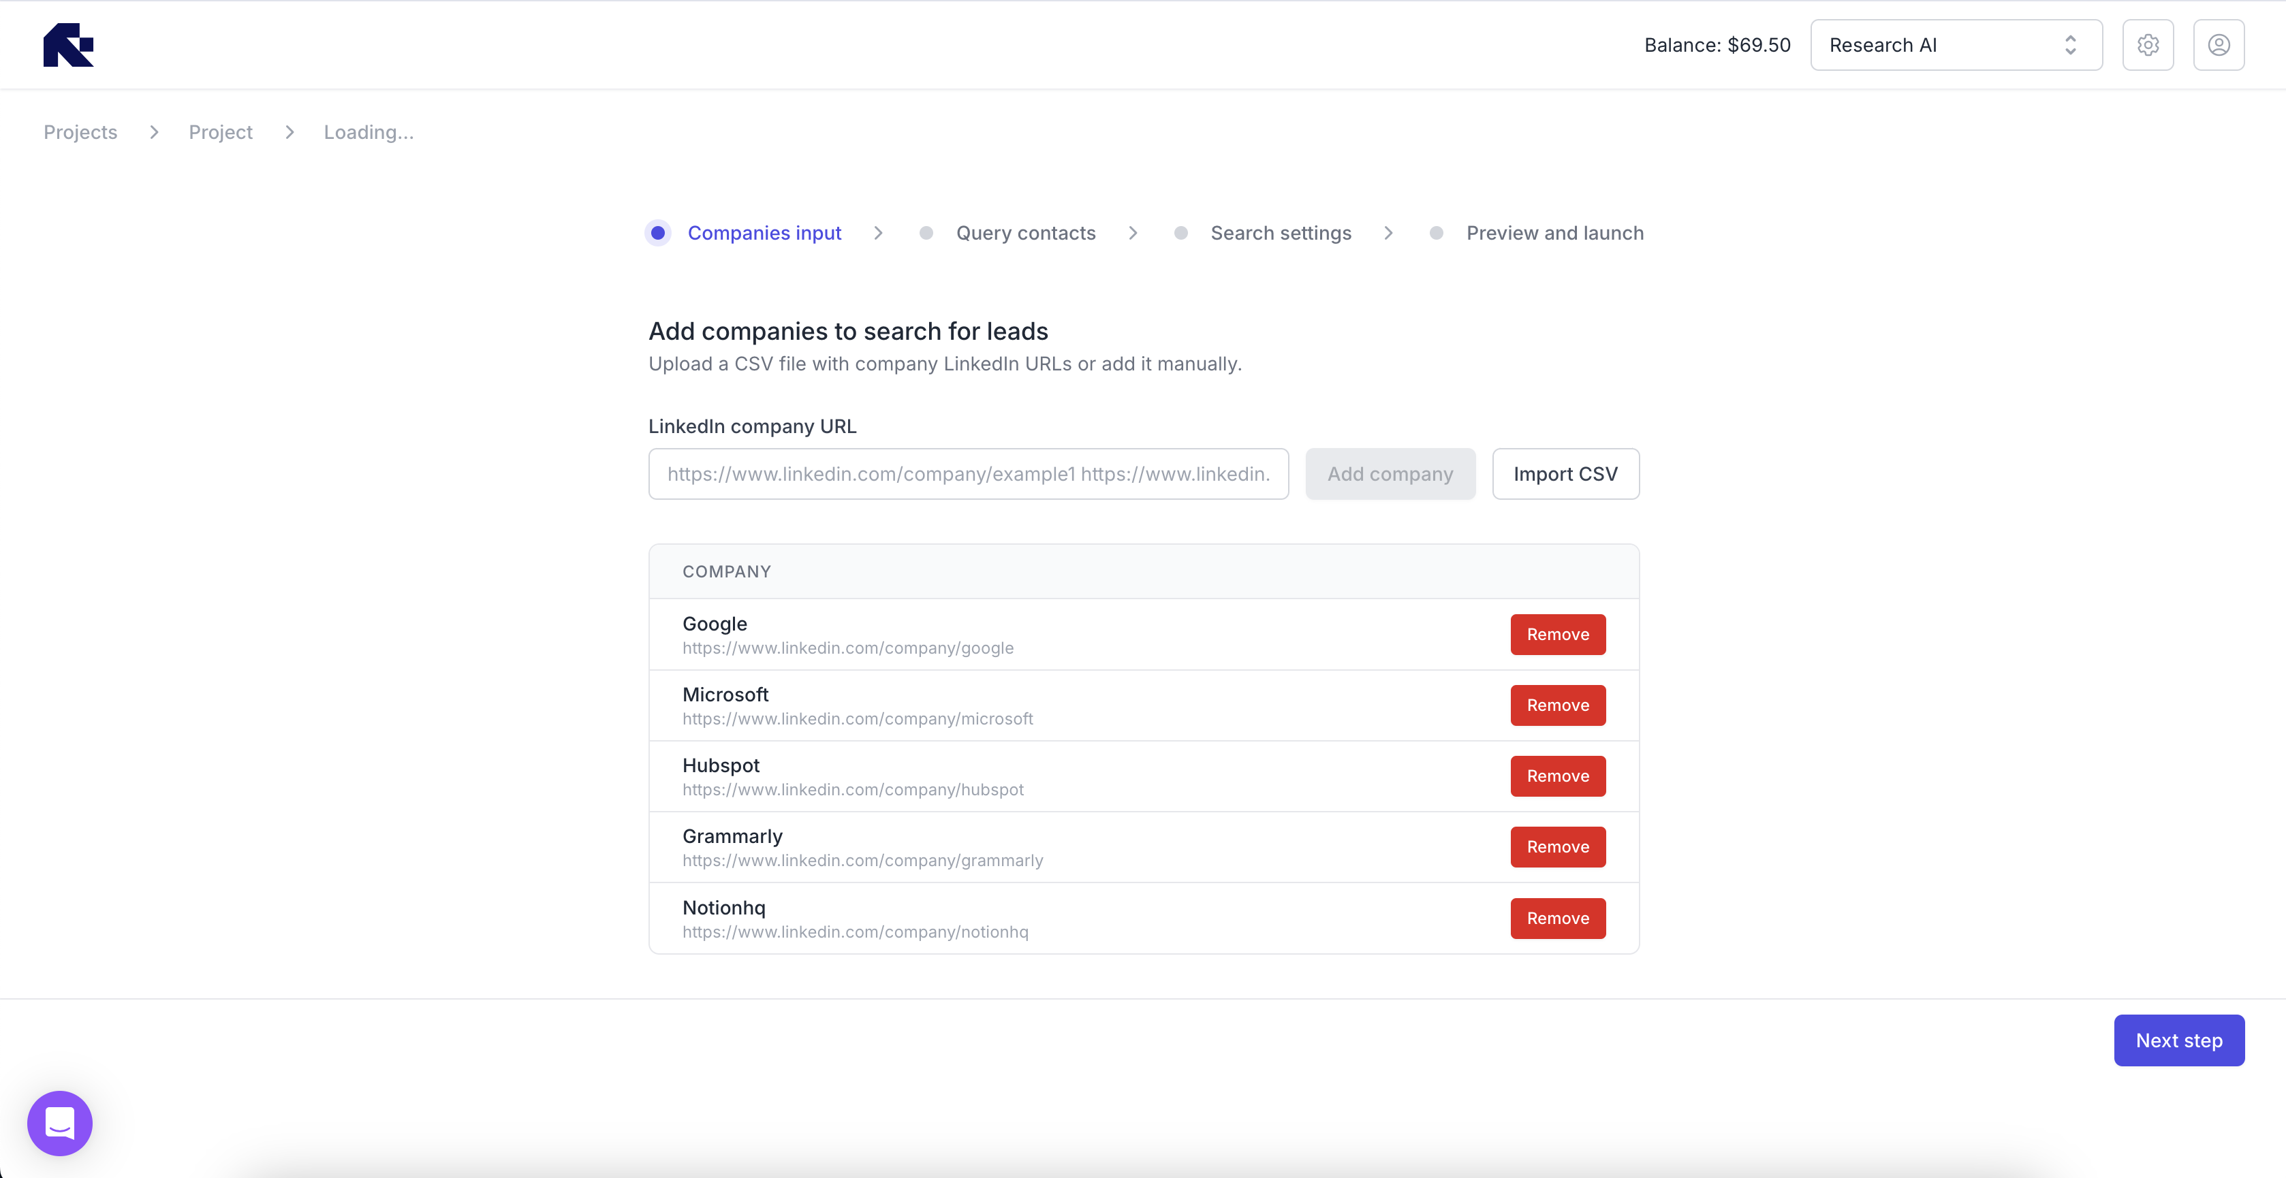The image size is (2286, 1178).
Task: Remove the Hubspot company entry
Action: tap(1557, 776)
